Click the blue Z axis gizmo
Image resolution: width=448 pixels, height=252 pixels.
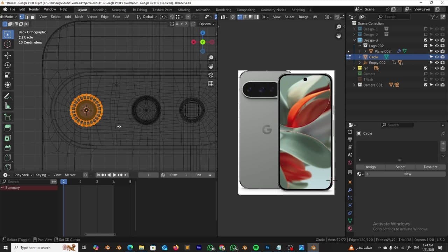tap(203, 33)
